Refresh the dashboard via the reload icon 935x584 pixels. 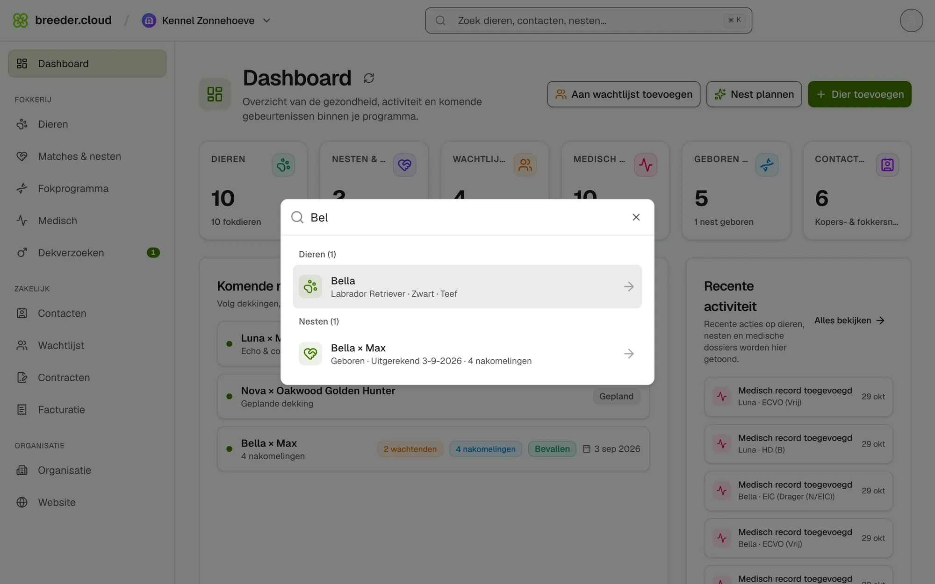point(369,78)
